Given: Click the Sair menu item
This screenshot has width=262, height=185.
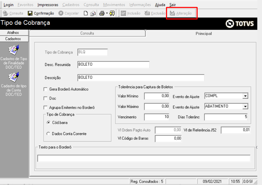Looking at the screenshot, I should tap(172, 5).
